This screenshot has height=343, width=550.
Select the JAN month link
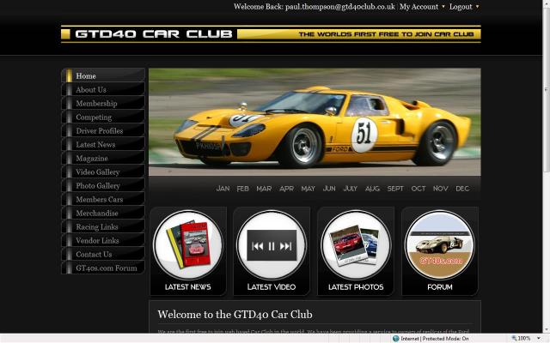click(x=223, y=189)
